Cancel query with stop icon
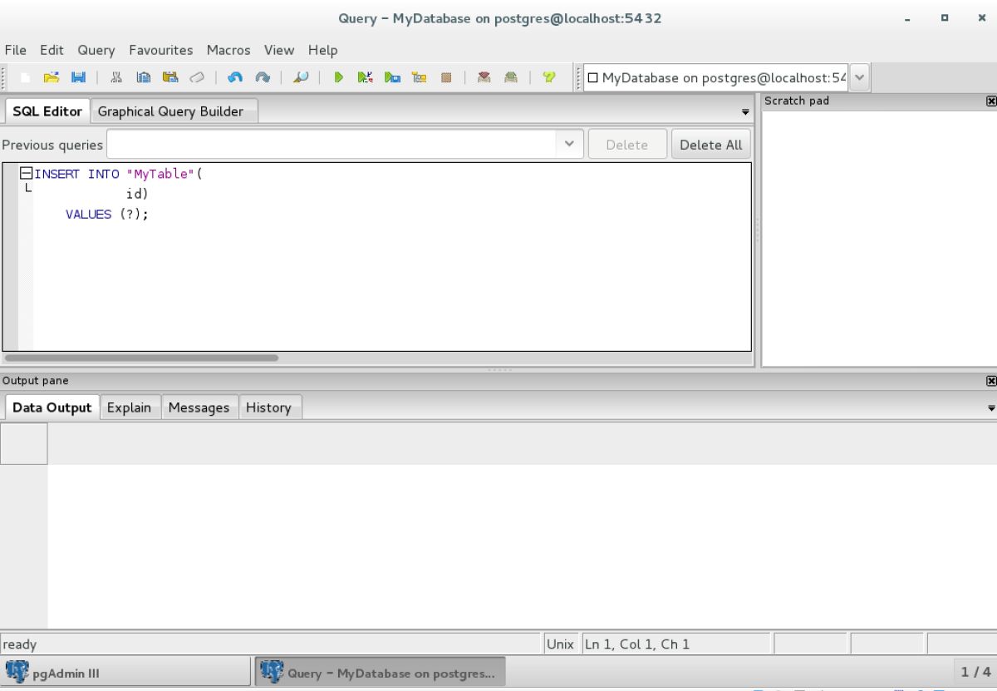The image size is (997, 691). point(445,77)
